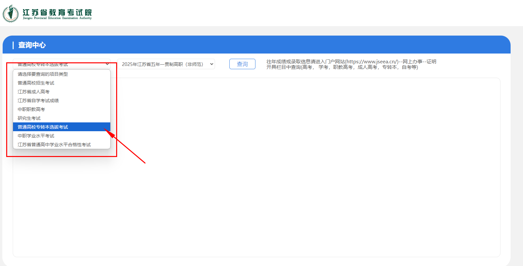Pick 中职学业水平考试 option

pos(36,136)
